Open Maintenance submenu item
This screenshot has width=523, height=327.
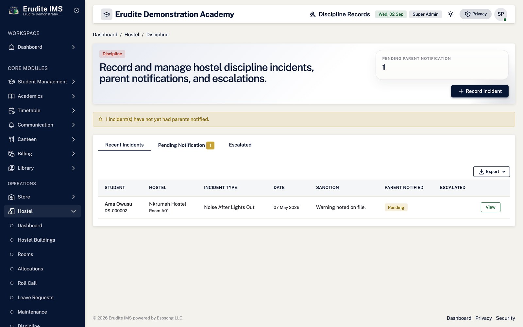[32, 312]
